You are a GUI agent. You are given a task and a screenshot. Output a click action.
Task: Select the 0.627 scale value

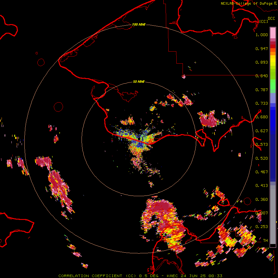pos(262,131)
